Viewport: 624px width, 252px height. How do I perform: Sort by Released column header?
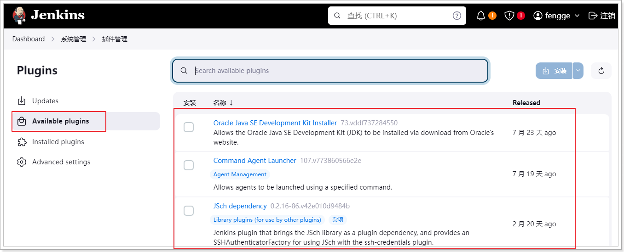[526, 103]
